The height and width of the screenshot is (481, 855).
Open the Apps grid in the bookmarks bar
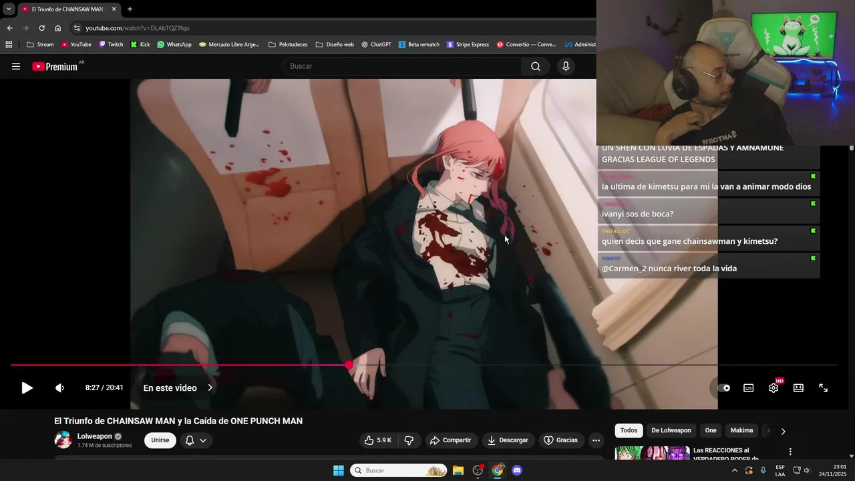point(9,45)
